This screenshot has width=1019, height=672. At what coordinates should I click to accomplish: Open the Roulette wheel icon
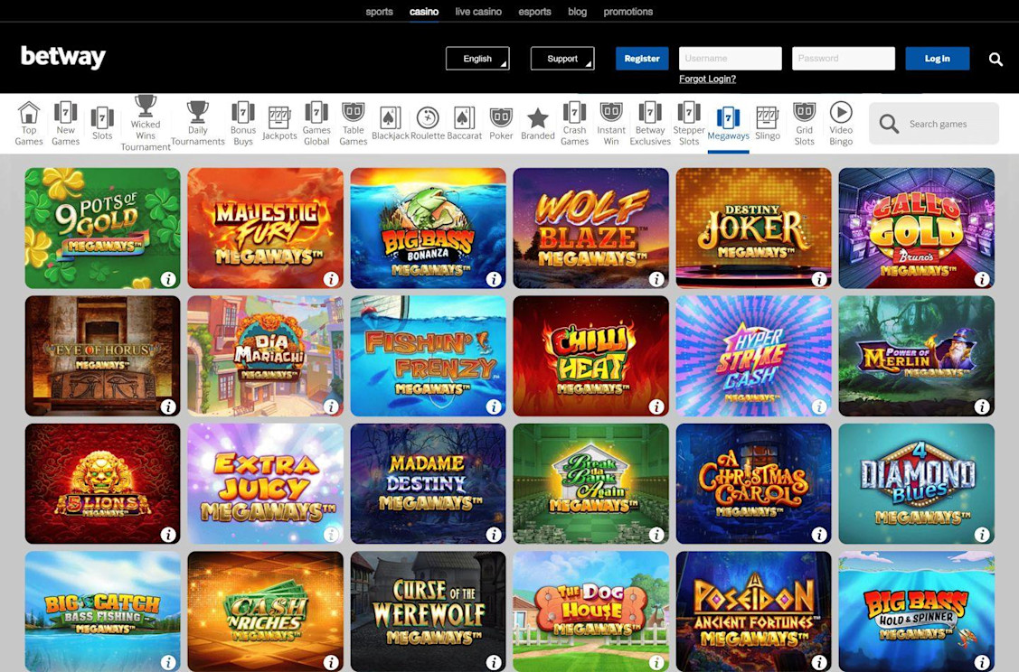coord(428,118)
